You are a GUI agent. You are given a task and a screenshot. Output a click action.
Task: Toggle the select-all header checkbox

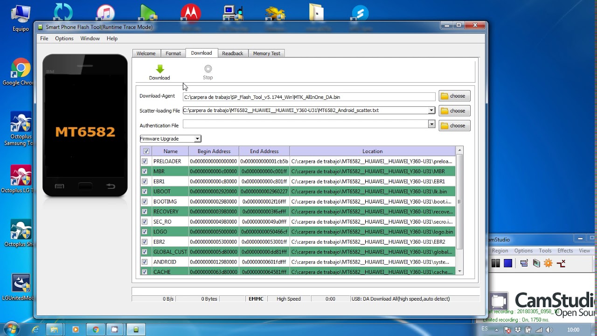146,151
